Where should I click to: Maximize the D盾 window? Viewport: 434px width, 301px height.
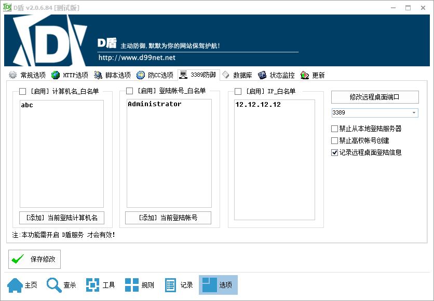coord(408,8)
